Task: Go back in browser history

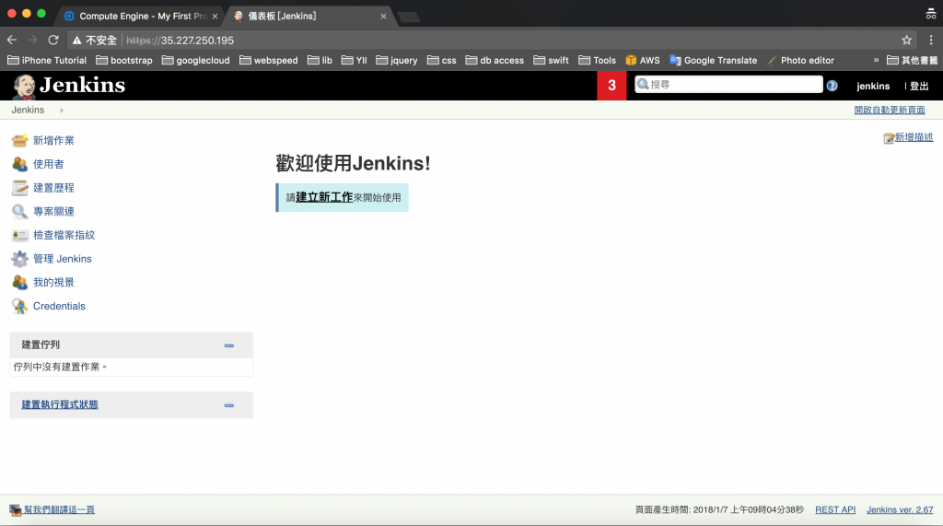Action: (12, 41)
